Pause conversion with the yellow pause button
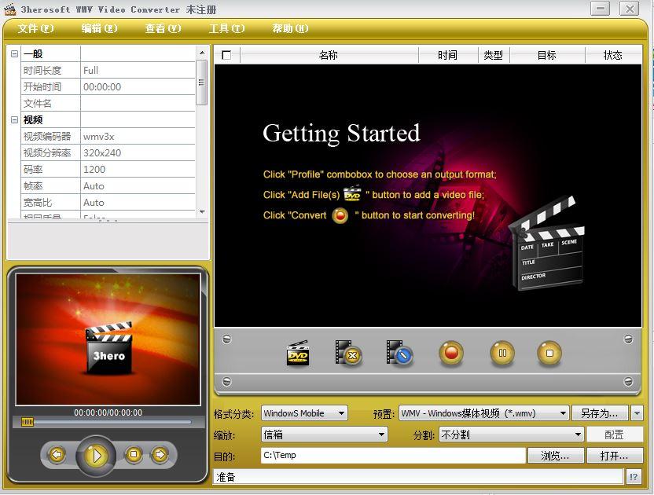 pos(502,354)
